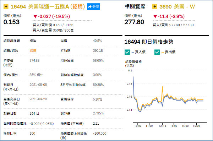Click the blue buy price legend line
The width and height of the screenshot is (213, 141).
[x=133, y=52]
